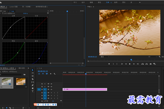Step back one frame
The width and height of the screenshot is (164, 109).
[x=126, y=64]
